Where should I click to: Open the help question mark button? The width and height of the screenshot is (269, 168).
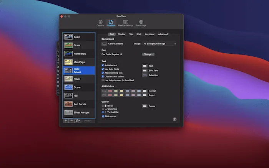[x=174, y=119]
